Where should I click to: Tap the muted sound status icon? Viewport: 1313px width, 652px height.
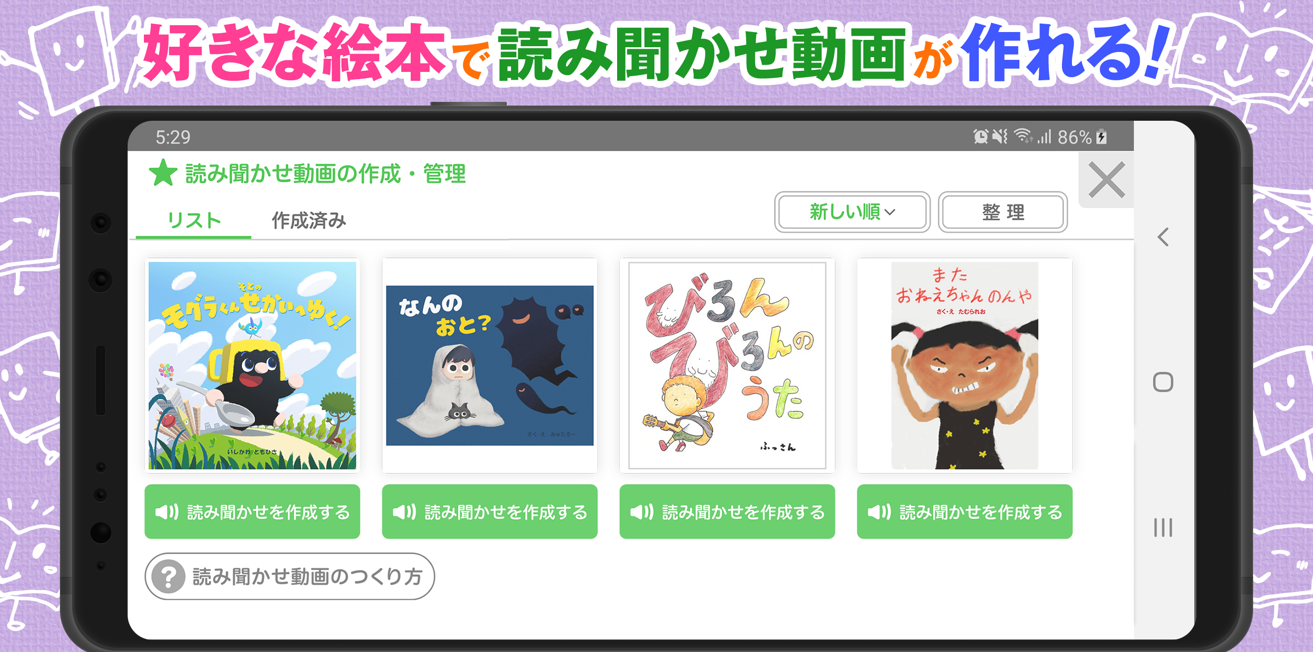[x=1000, y=136]
